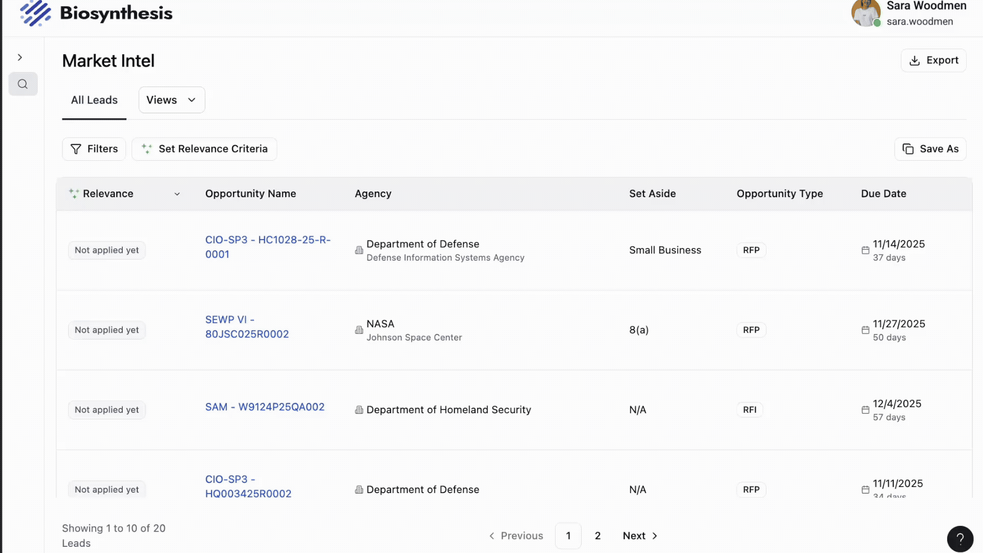Viewport: 983px width, 553px height.
Task: Click the AI sparkle icon beside Relevance header
Action: (x=73, y=194)
